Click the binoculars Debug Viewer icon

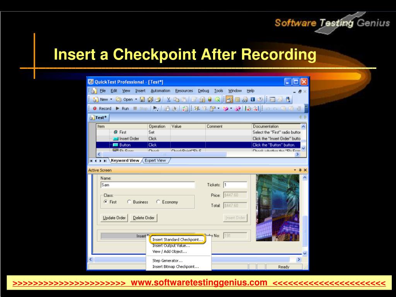pos(245,99)
